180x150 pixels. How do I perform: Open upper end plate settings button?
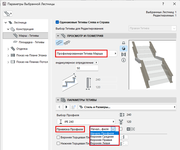pos(124,137)
